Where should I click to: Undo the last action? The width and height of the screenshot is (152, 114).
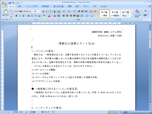pos(13,2)
